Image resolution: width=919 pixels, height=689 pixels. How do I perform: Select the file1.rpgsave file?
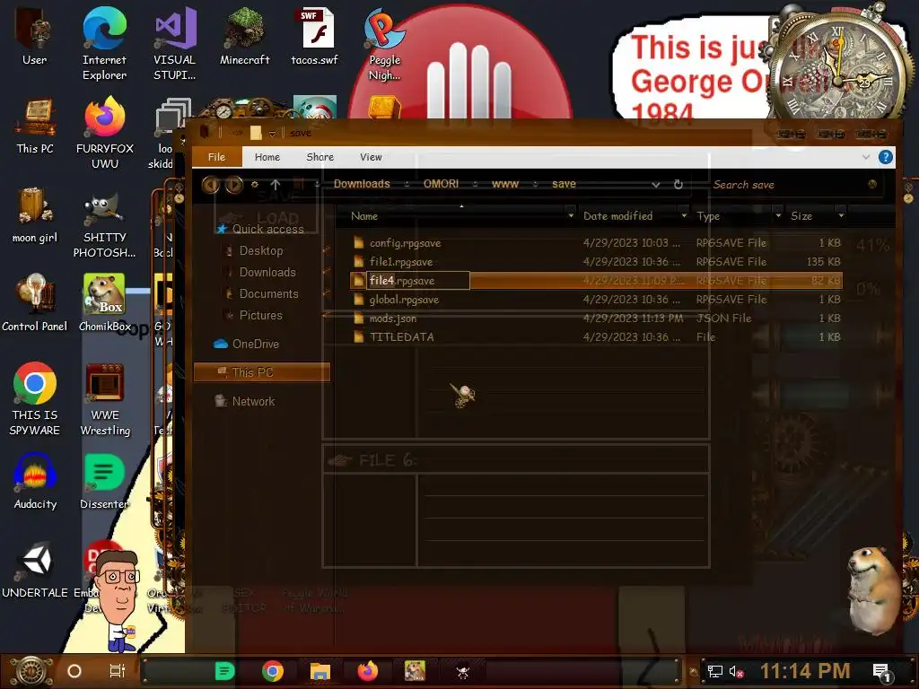click(x=596, y=262)
